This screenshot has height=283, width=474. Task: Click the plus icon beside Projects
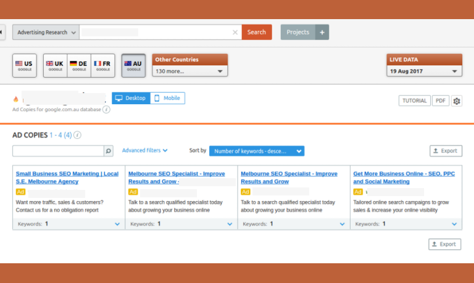pos(322,33)
